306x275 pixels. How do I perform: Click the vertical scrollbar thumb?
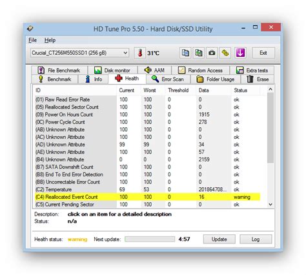[270, 128]
